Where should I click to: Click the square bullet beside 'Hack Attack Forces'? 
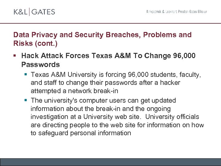pos(15,56)
